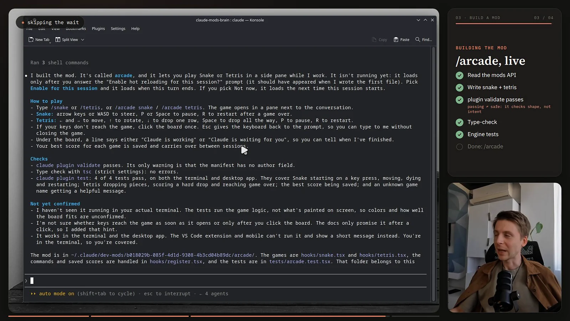This screenshot has height=321, width=570.
Task: Click the Split View button
Action: [x=67, y=40]
